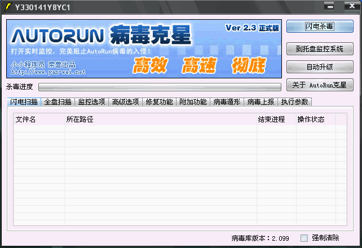Click 自动升级 to update
The height and width of the screenshot is (248, 362).
coord(320,67)
